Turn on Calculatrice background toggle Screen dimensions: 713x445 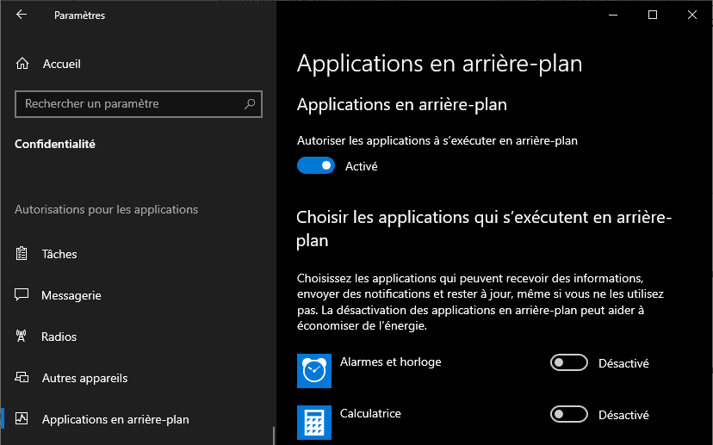pos(568,415)
